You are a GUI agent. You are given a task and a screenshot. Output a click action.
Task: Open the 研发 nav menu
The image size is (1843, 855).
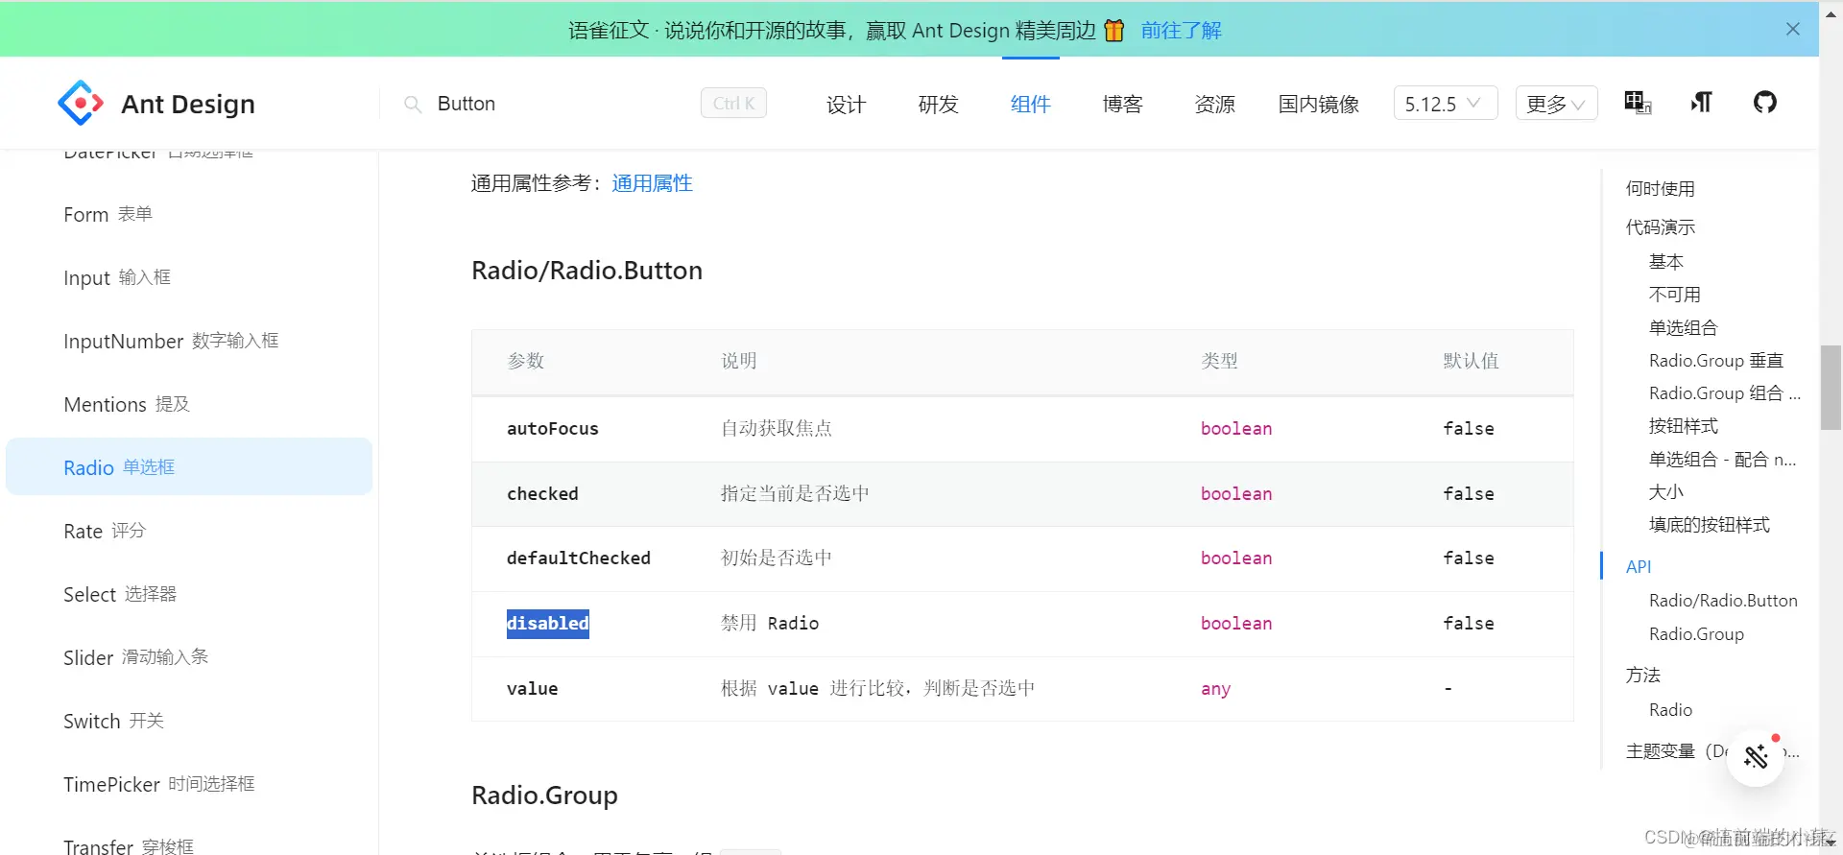pos(938,104)
